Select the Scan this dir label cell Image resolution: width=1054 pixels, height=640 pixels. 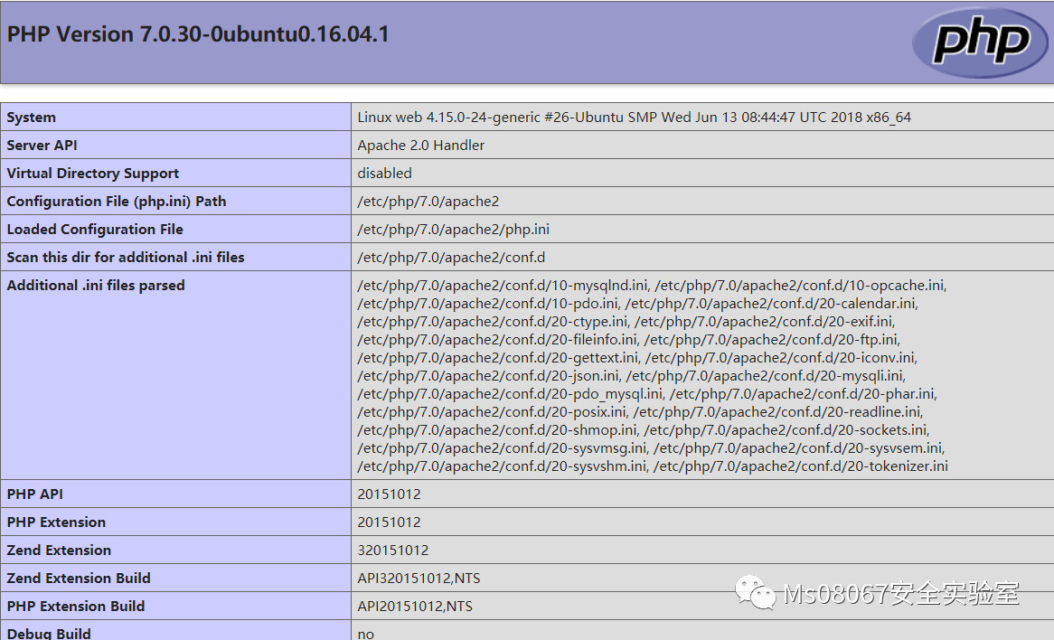point(126,258)
